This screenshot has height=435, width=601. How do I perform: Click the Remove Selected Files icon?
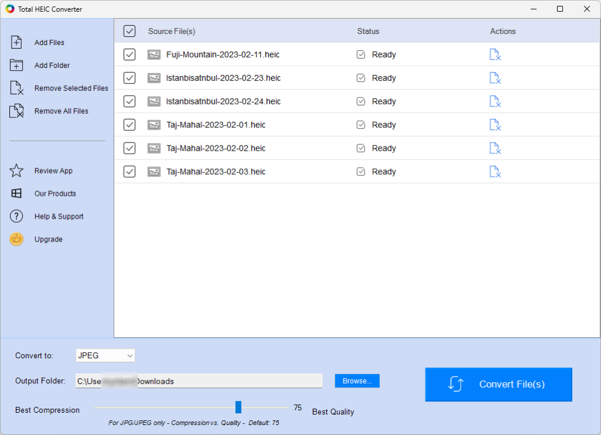pyautogui.click(x=16, y=88)
